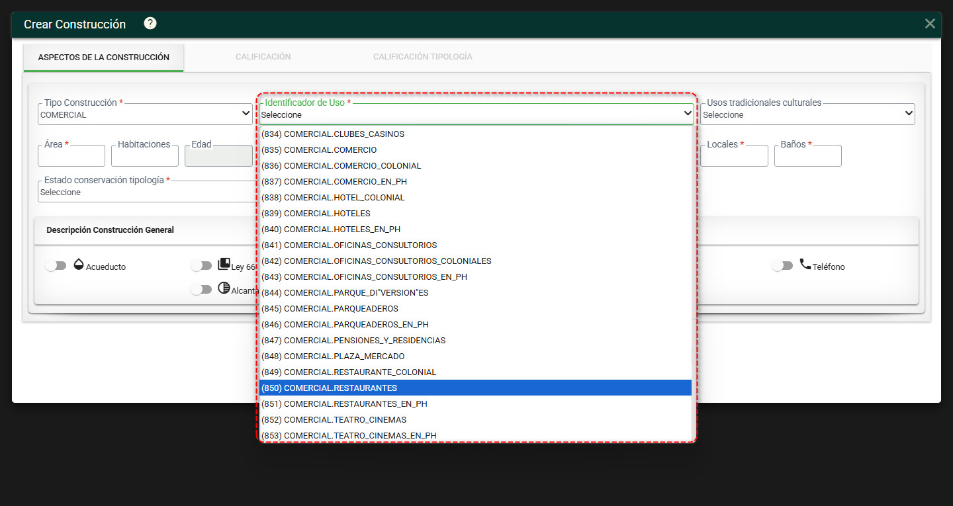Switch to Aspectos de la Construcción tab
This screenshot has height=506, width=953.
(x=104, y=58)
